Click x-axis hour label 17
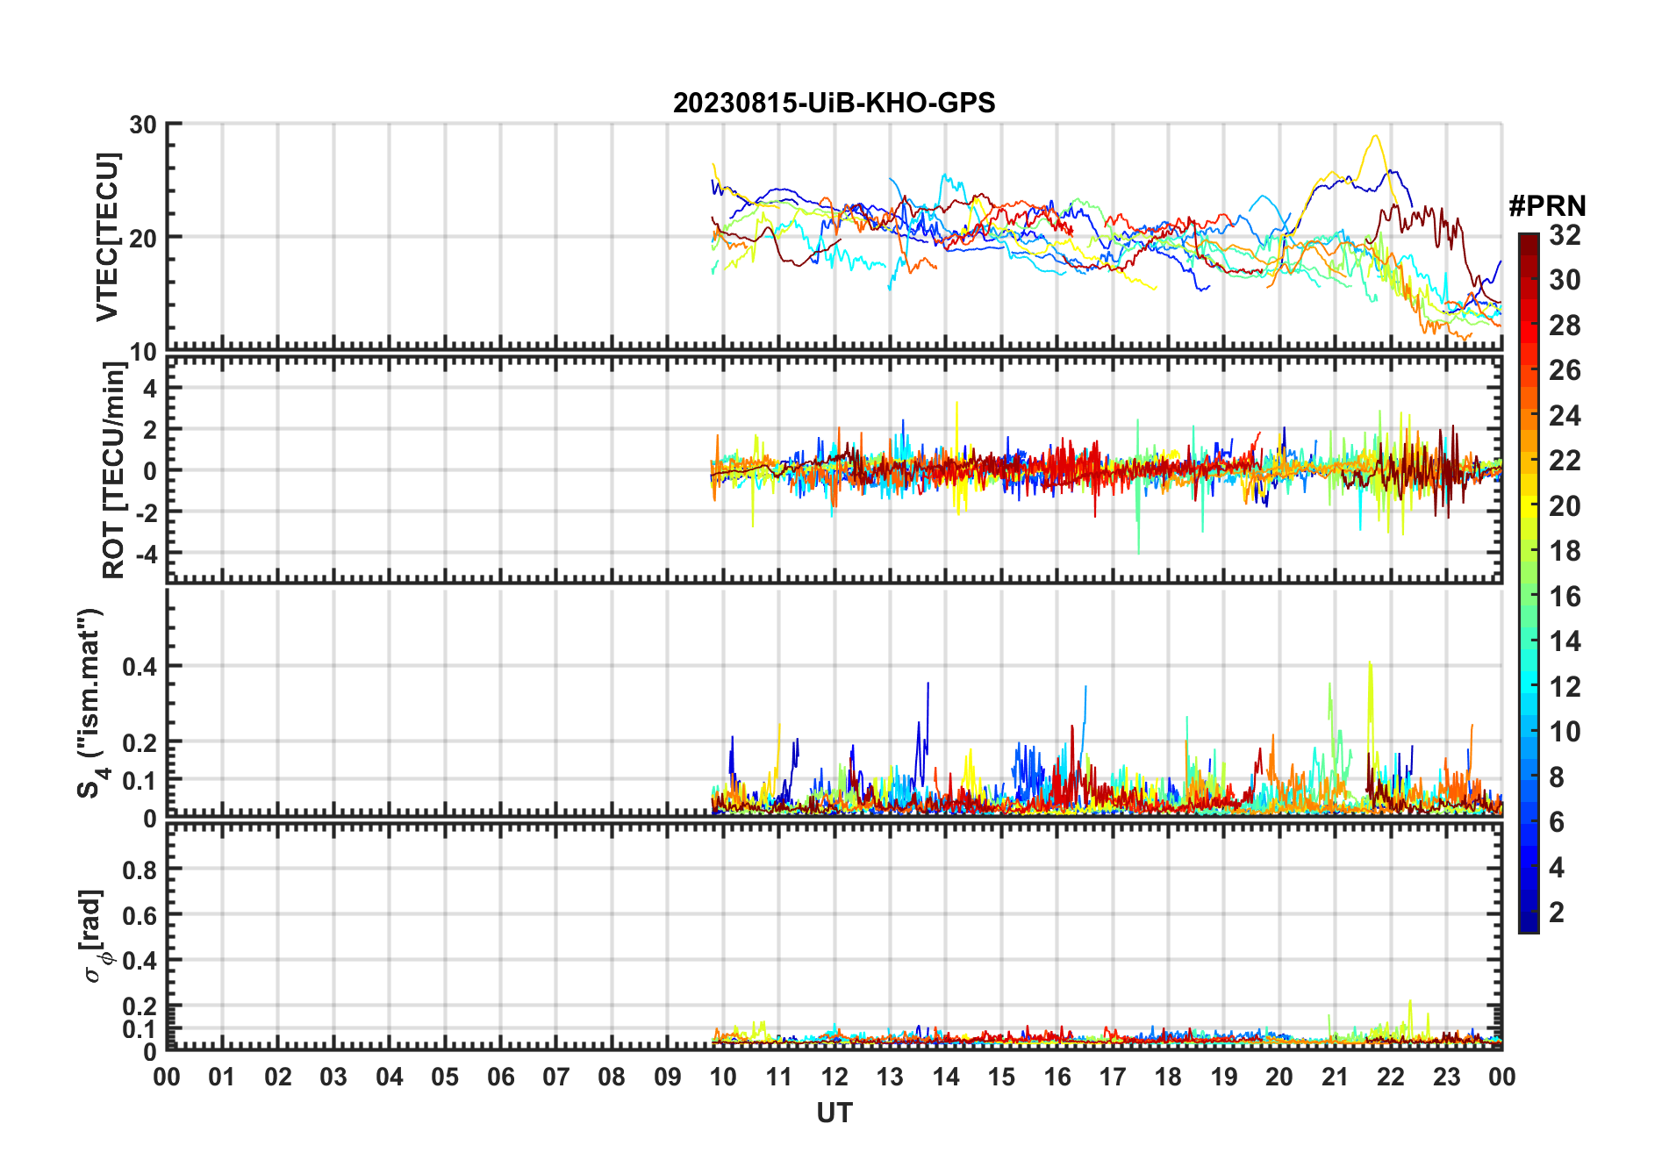 (x=1113, y=1077)
